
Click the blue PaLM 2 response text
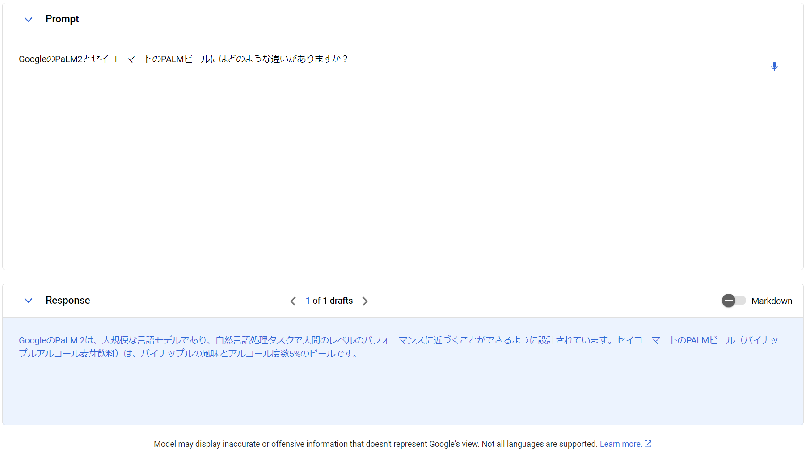(x=313, y=340)
